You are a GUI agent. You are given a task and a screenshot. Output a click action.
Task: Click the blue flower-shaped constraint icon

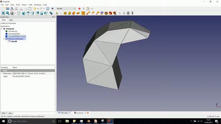click(102, 13)
